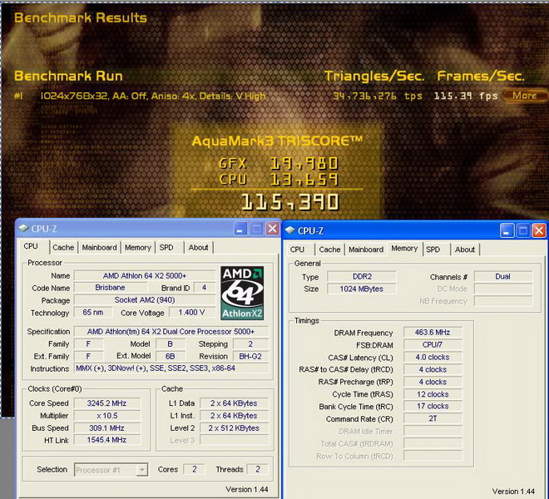Switch to Cache tab in left CPU-Z
The image size is (549, 499).
pyautogui.click(x=63, y=247)
